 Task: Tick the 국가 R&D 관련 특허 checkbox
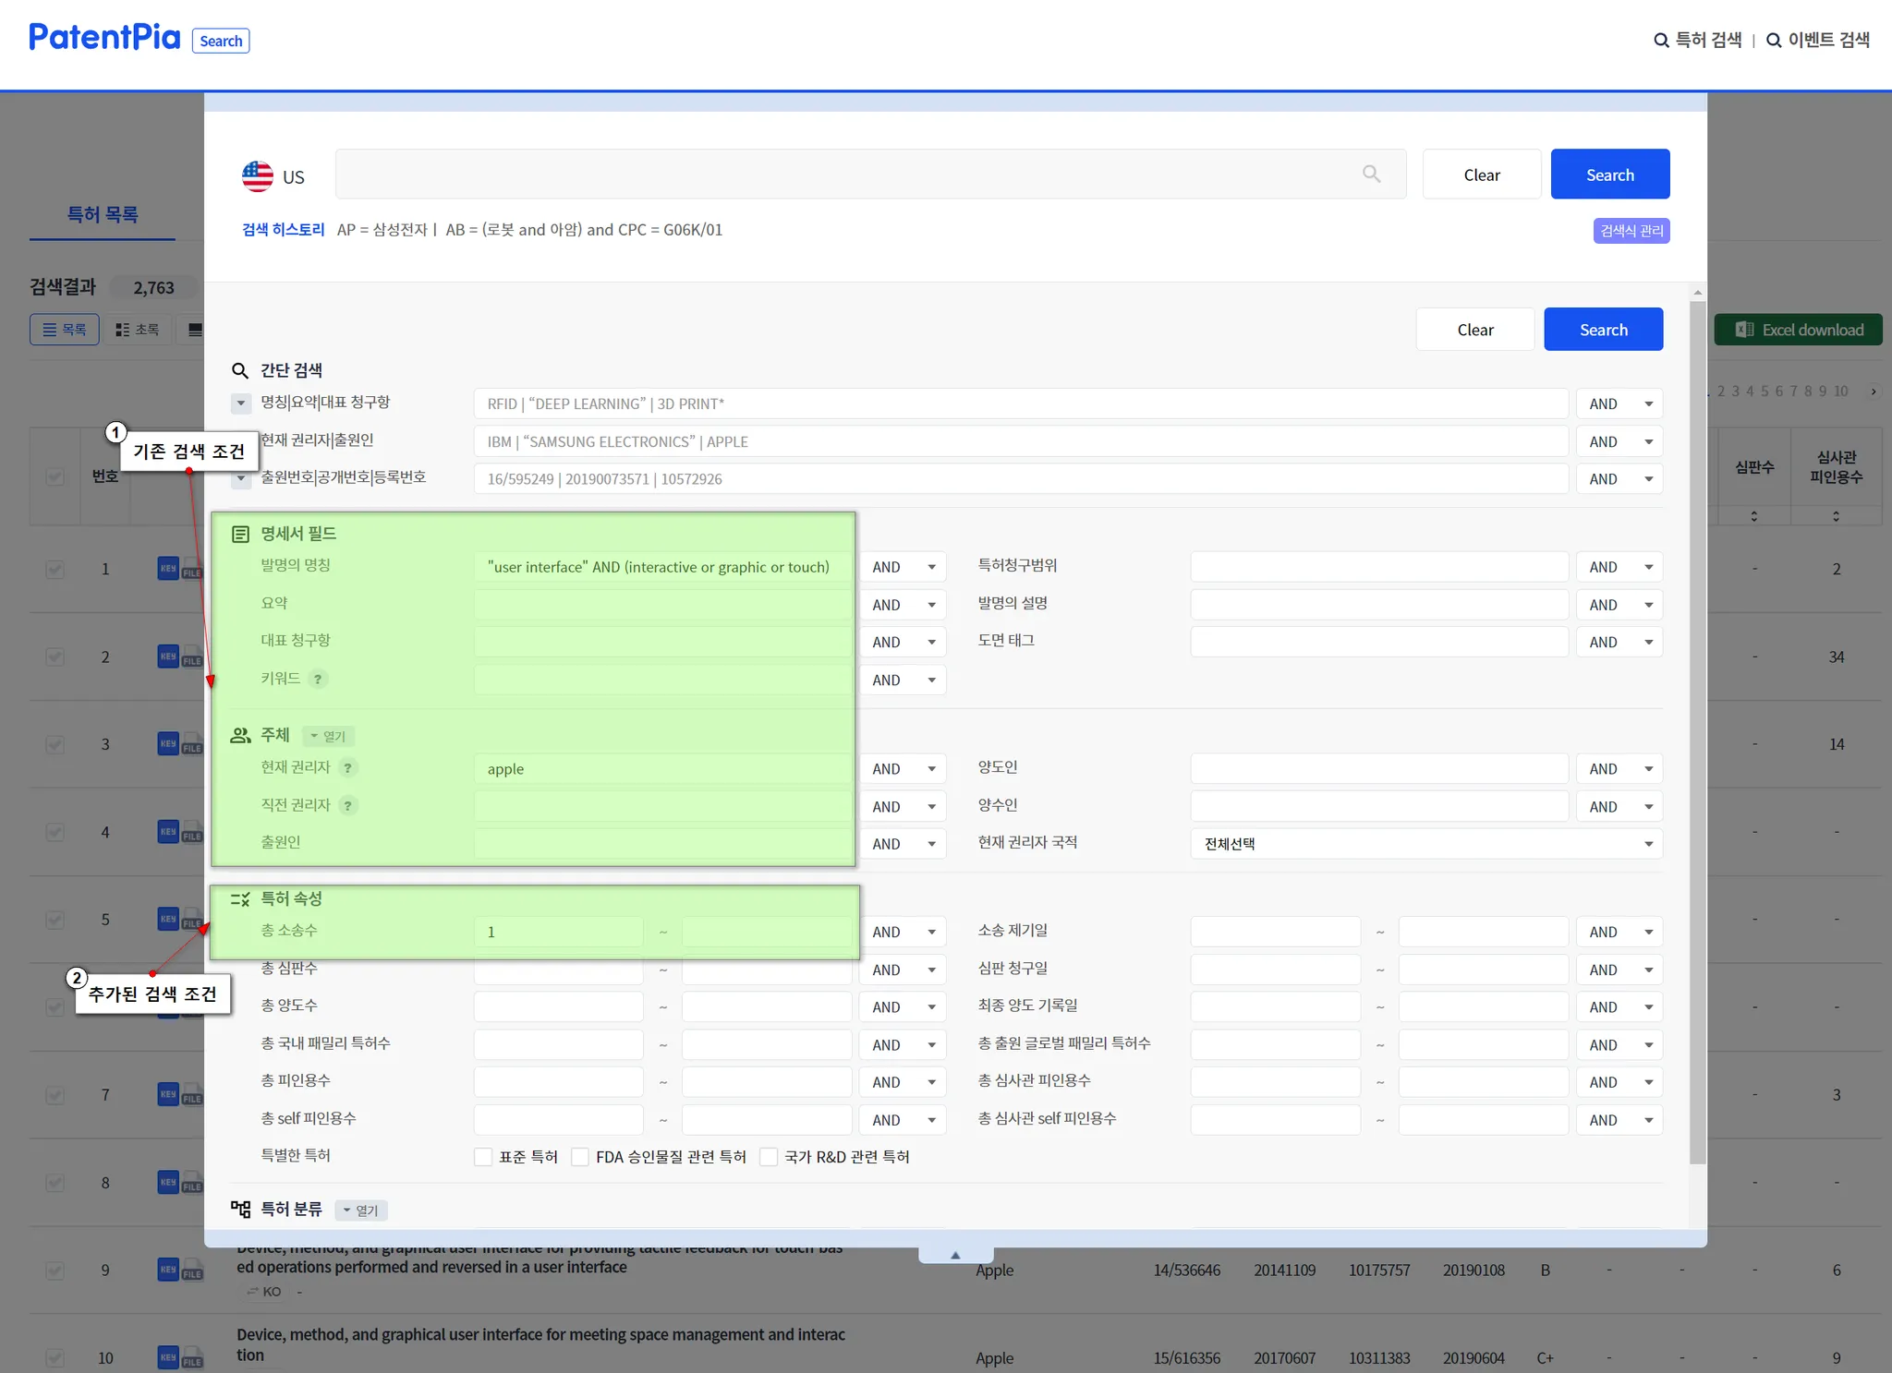click(769, 1157)
